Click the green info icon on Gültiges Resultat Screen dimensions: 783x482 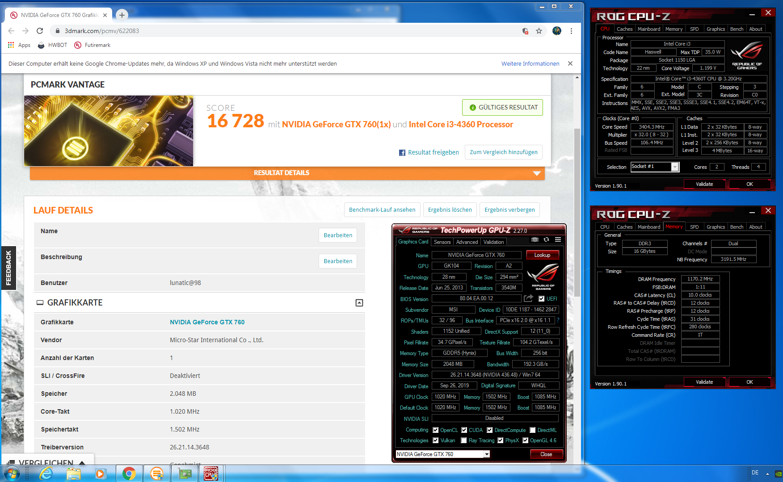coord(472,108)
